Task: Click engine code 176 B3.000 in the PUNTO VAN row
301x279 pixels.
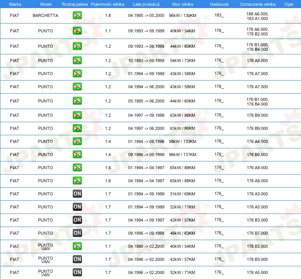Action: pos(258,259)
